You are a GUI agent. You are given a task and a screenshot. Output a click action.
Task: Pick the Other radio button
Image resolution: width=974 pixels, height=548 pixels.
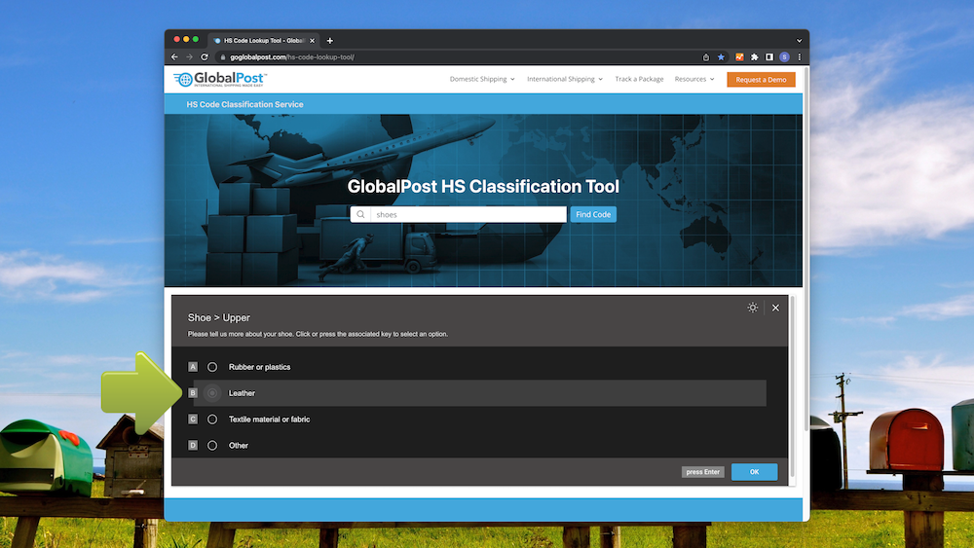point(212,446)
